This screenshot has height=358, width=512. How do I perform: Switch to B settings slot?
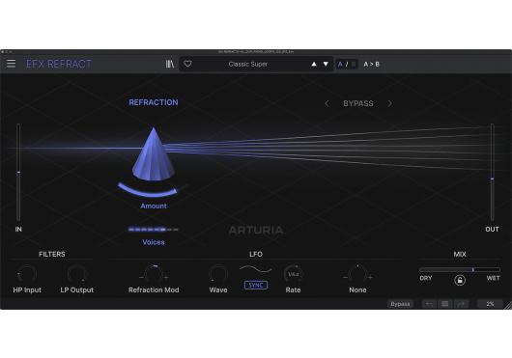pos(354,65)
